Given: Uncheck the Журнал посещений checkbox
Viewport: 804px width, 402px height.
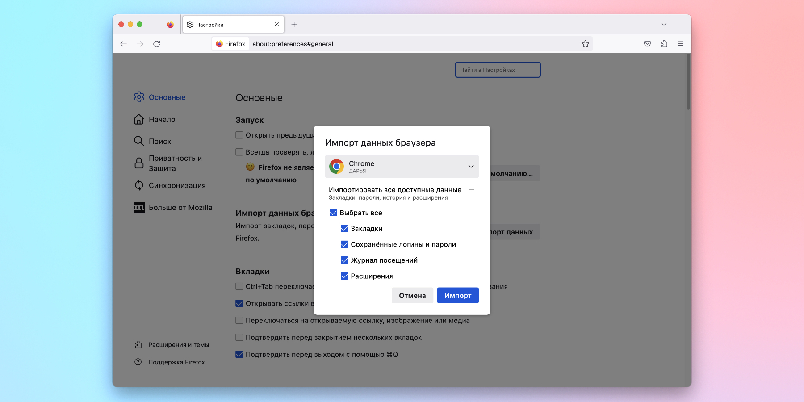Looking at the screenshot, I should tap(344, 260).
